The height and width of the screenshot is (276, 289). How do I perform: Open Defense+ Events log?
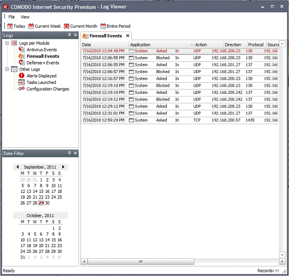pyautogui.click(x=43, y=63)
